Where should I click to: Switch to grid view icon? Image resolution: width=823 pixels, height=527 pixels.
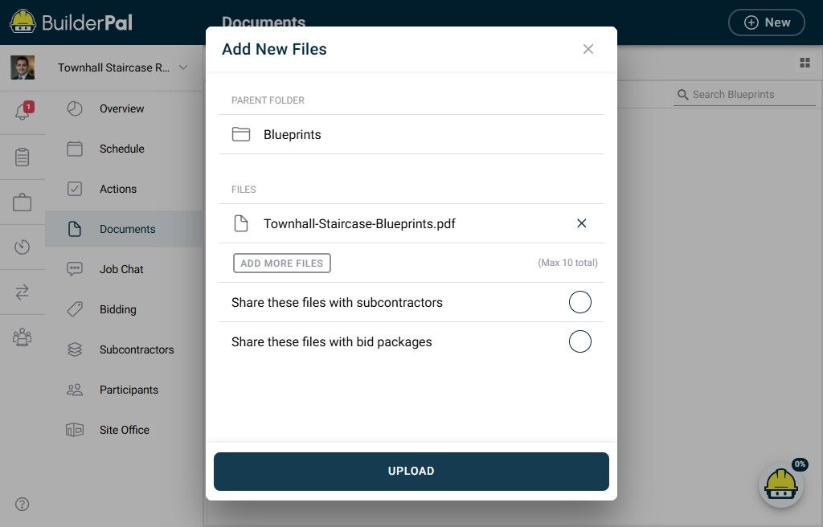[x=805, y=63]
